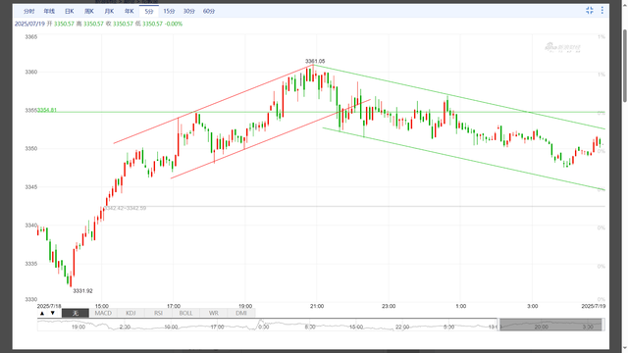628x353 pixels.
Task: Enable the BOLL indicator
Action: (x=185, y=313)
